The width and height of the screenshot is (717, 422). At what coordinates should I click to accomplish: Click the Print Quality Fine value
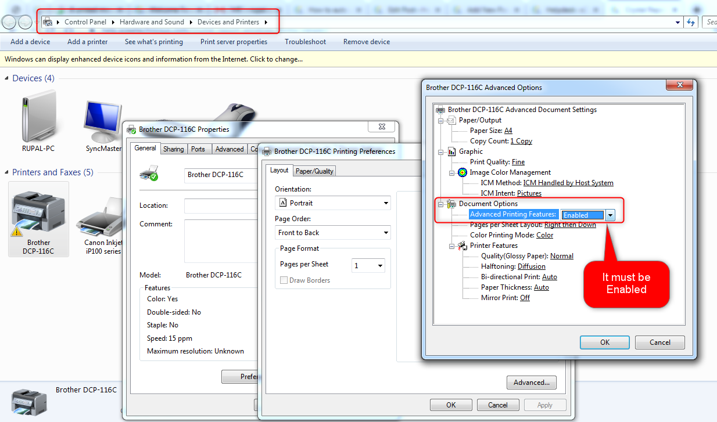pyautogui.click(x=518, y=162)
